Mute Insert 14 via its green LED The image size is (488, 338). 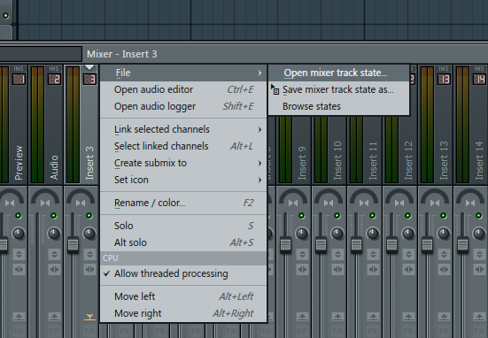tap(479, 216)
